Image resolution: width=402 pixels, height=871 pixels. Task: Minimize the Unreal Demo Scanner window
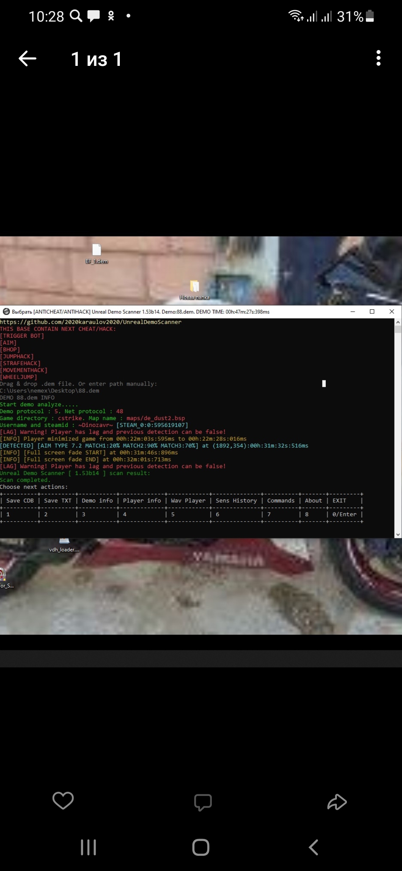coord(352,312)
